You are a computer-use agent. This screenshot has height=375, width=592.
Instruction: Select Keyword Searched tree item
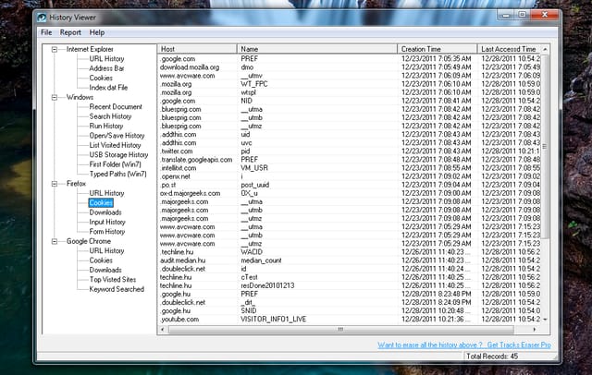[117, 289]
